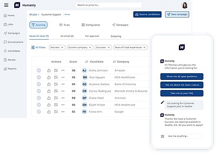The image size is (217, 154).
Task: Open the Current company dropdown
Action: [x=80, y=47]
